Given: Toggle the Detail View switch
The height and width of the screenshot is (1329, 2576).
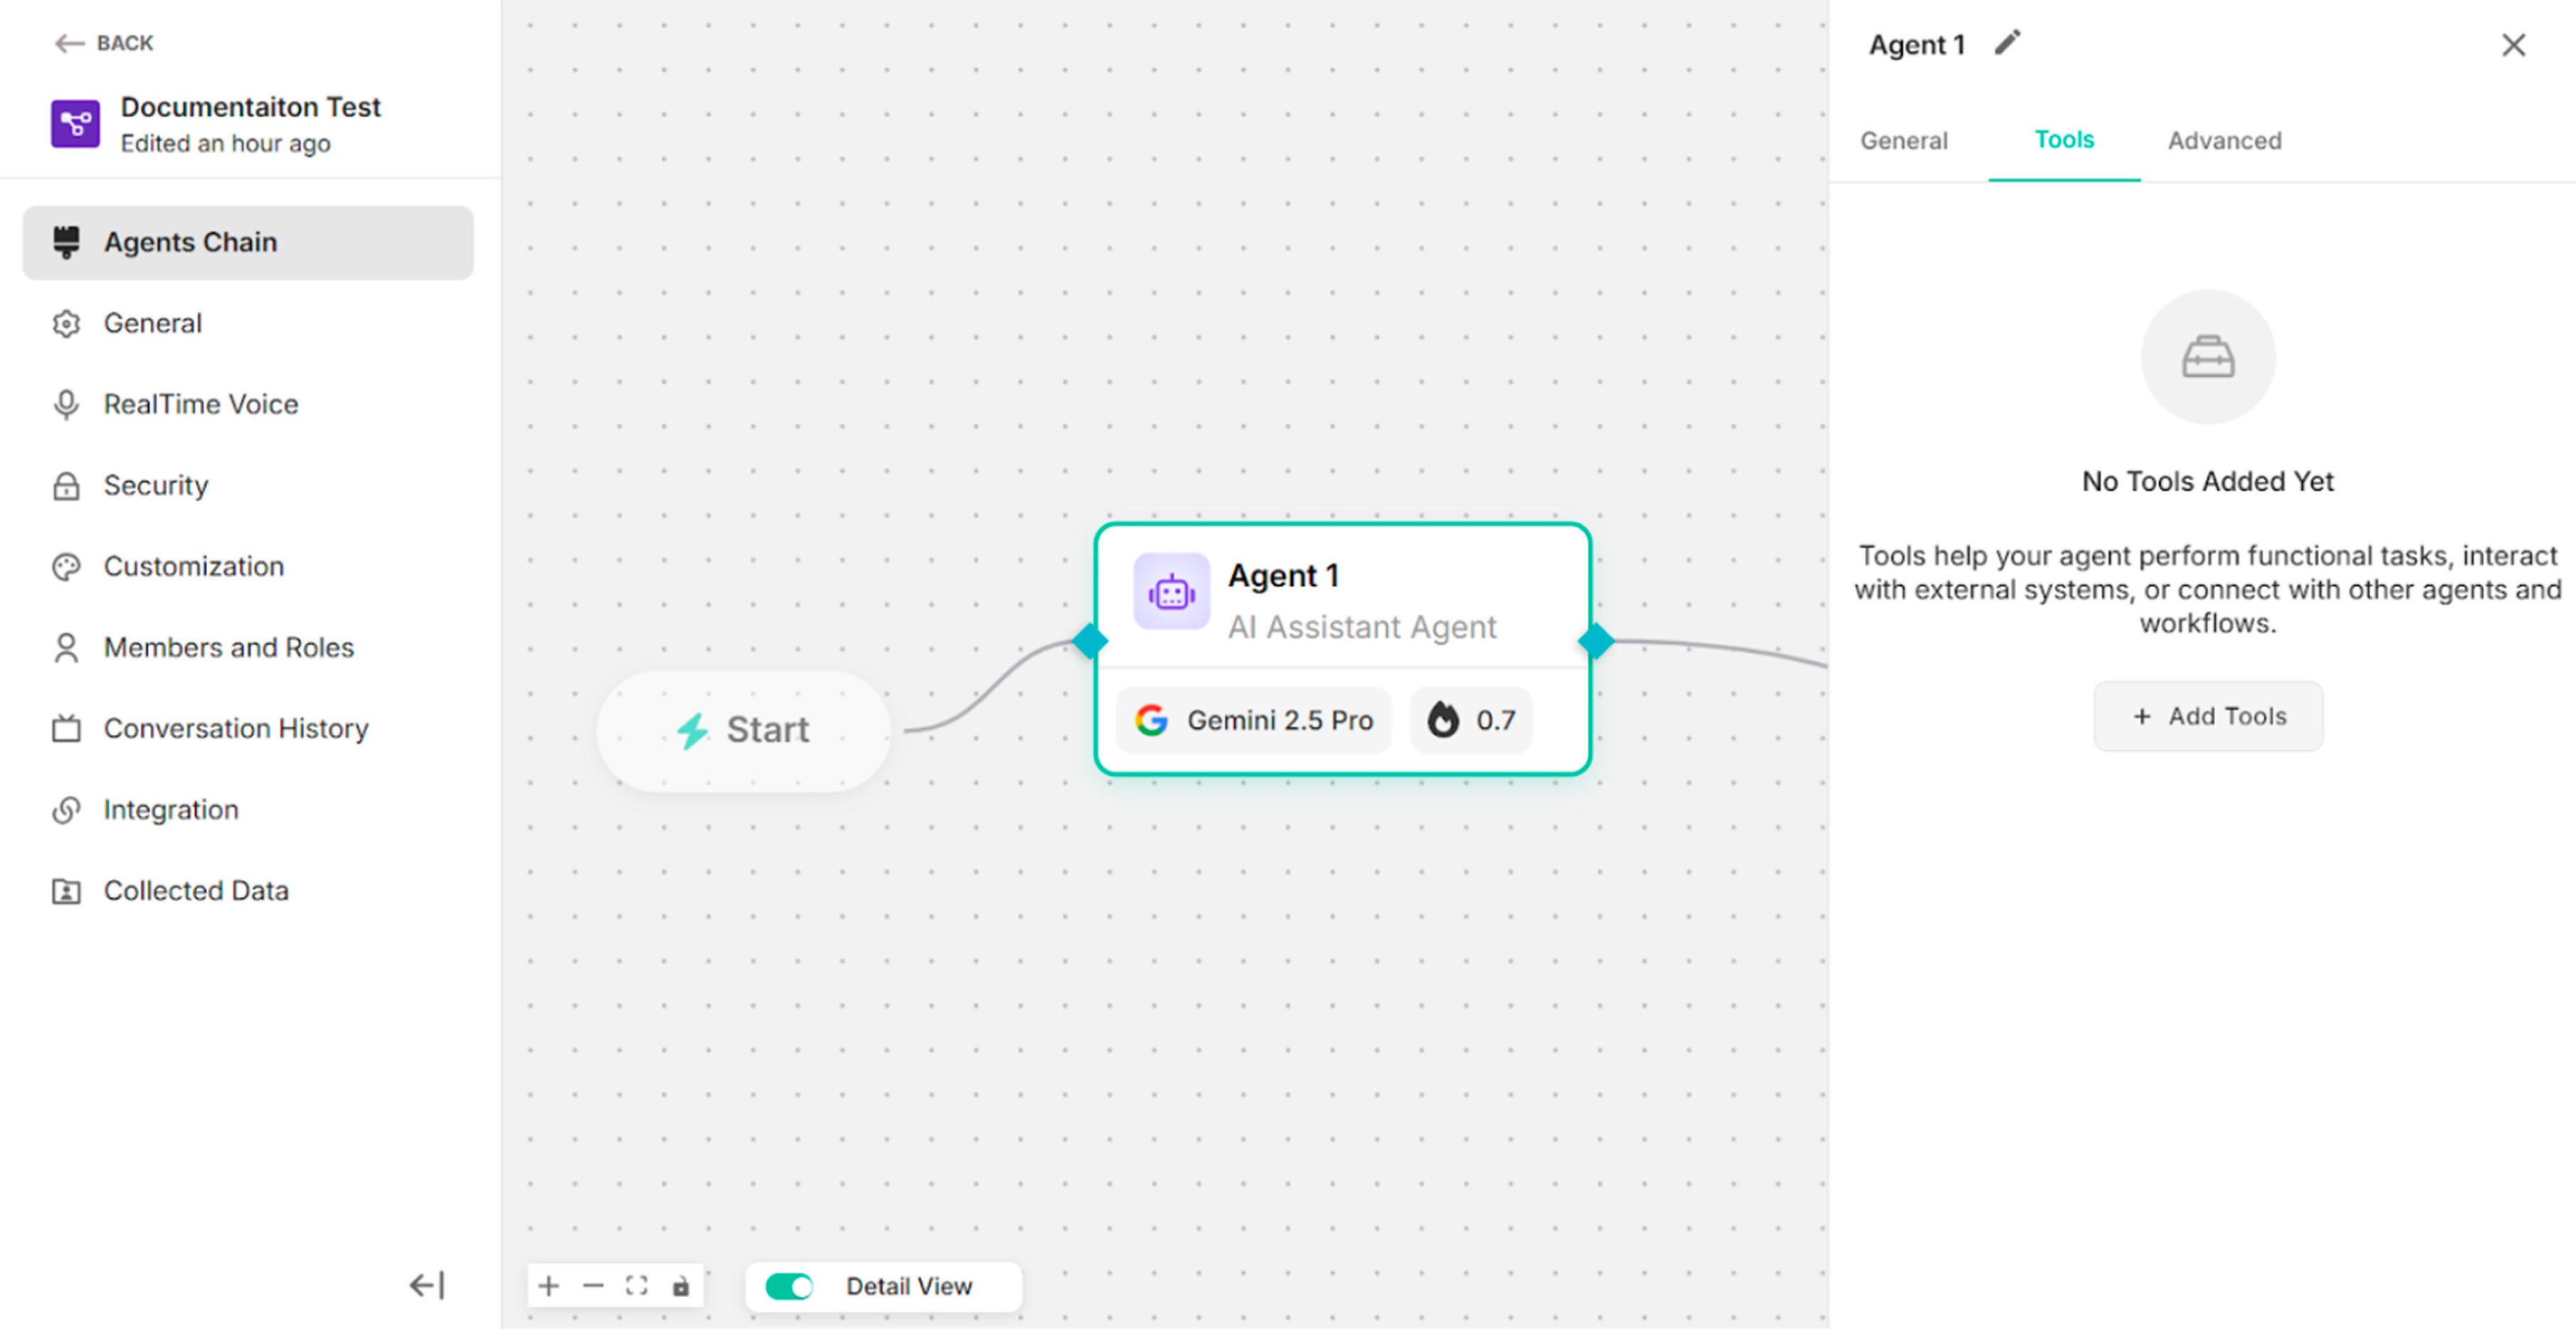Looking at the screenshot, I should [789, 1286].
